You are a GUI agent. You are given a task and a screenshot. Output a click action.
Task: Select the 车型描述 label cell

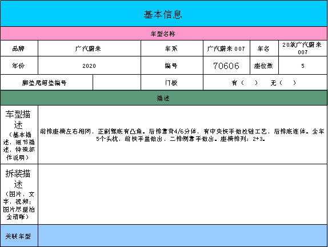point(19,135)
